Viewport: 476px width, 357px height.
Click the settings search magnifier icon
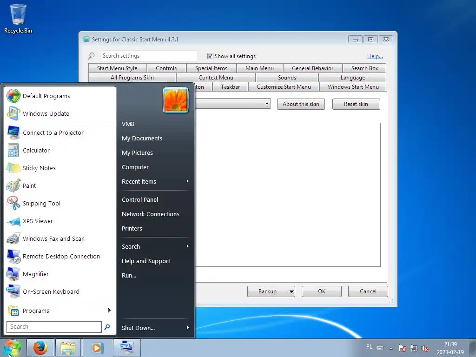[x=92, y=56]
